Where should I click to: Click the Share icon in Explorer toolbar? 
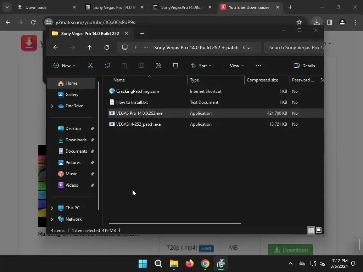point(158,66)
